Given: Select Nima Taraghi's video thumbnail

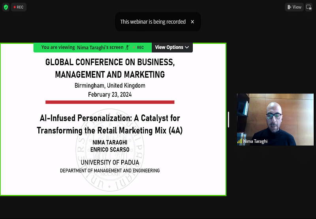Looking at the screenshot, I should tap(275, 119).
